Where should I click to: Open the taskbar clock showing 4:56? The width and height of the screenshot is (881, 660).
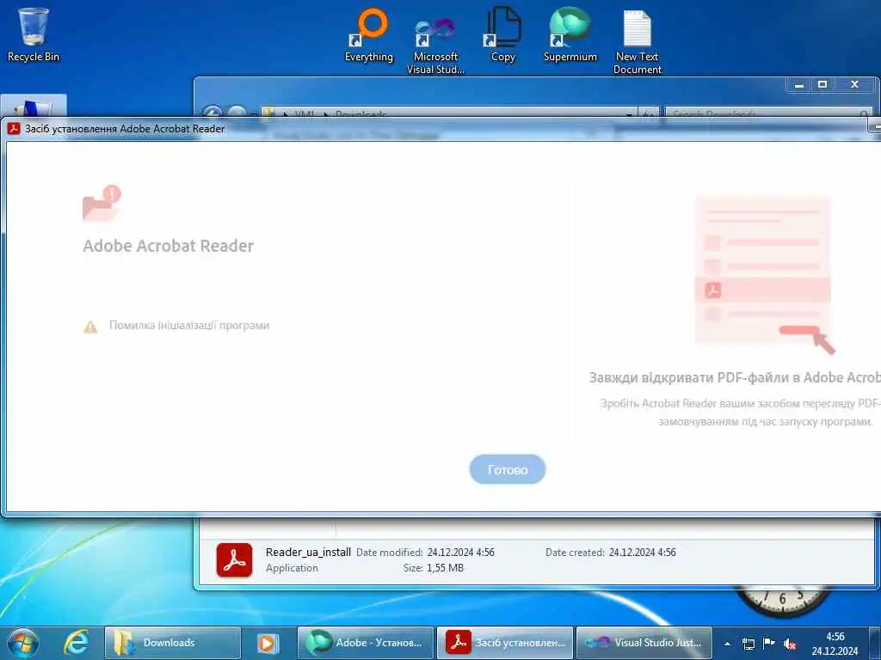[835, 644]
